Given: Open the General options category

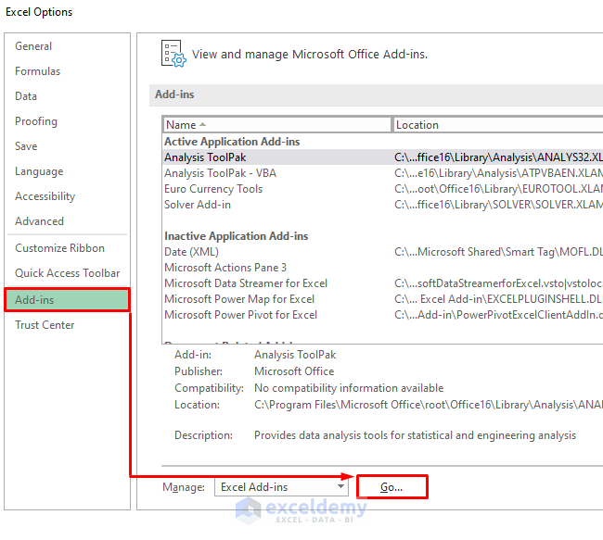Looking at the screenshot, I should [x=33, y=46].
